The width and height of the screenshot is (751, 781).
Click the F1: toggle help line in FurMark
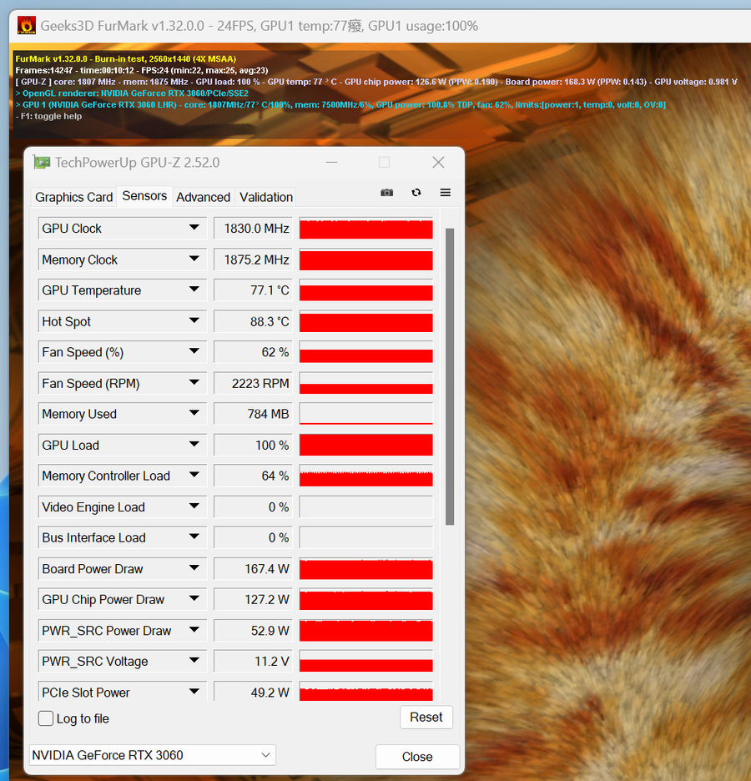click(48, 116)
